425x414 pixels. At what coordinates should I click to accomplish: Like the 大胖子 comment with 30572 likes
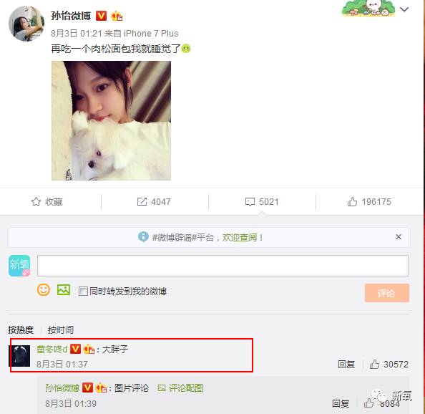point(389,364)
